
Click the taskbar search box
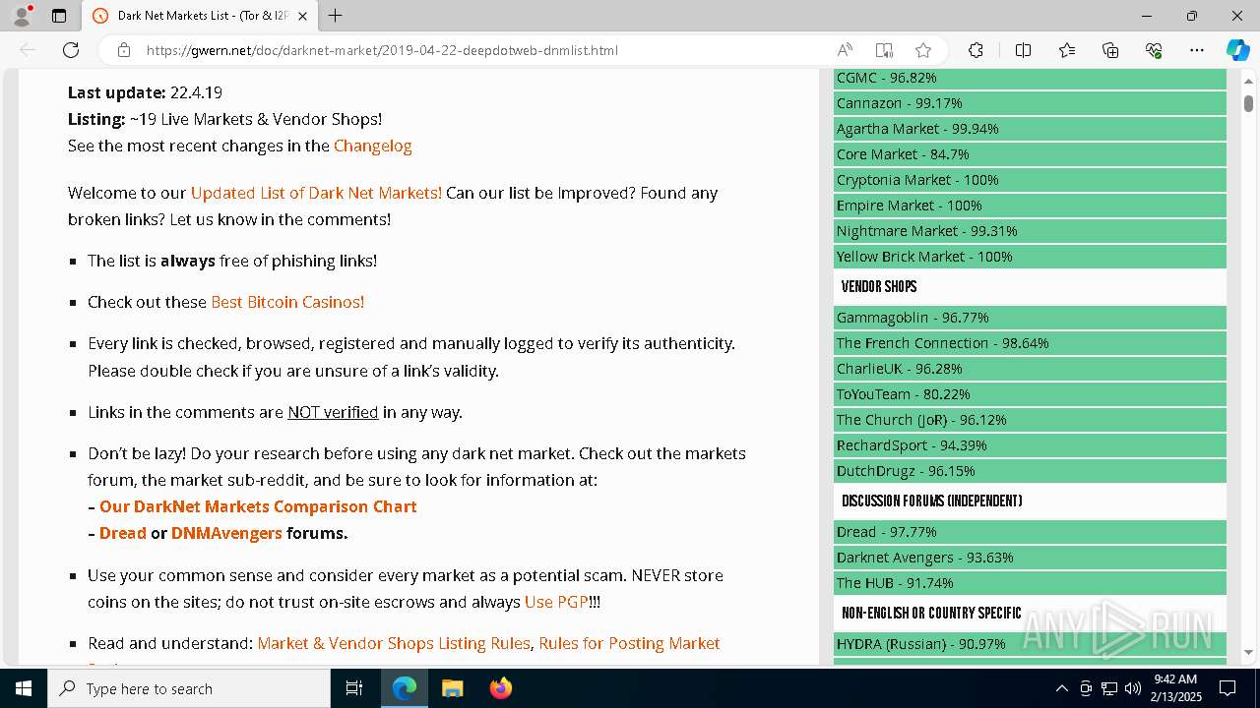tap(189, 688)
